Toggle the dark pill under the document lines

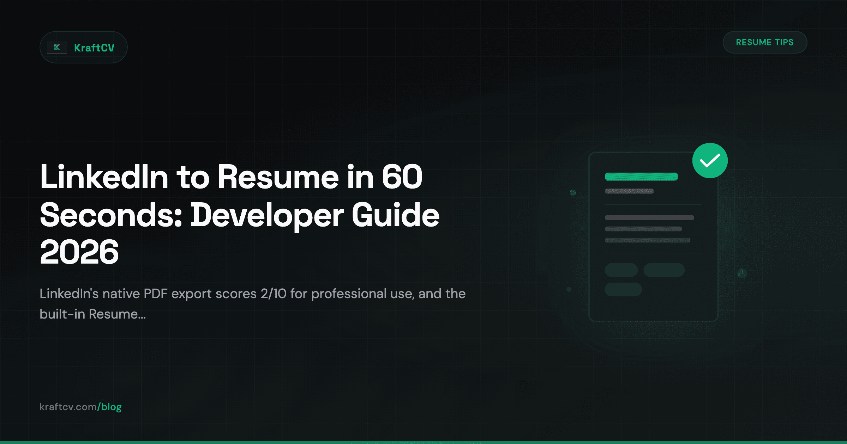point(623,290)
